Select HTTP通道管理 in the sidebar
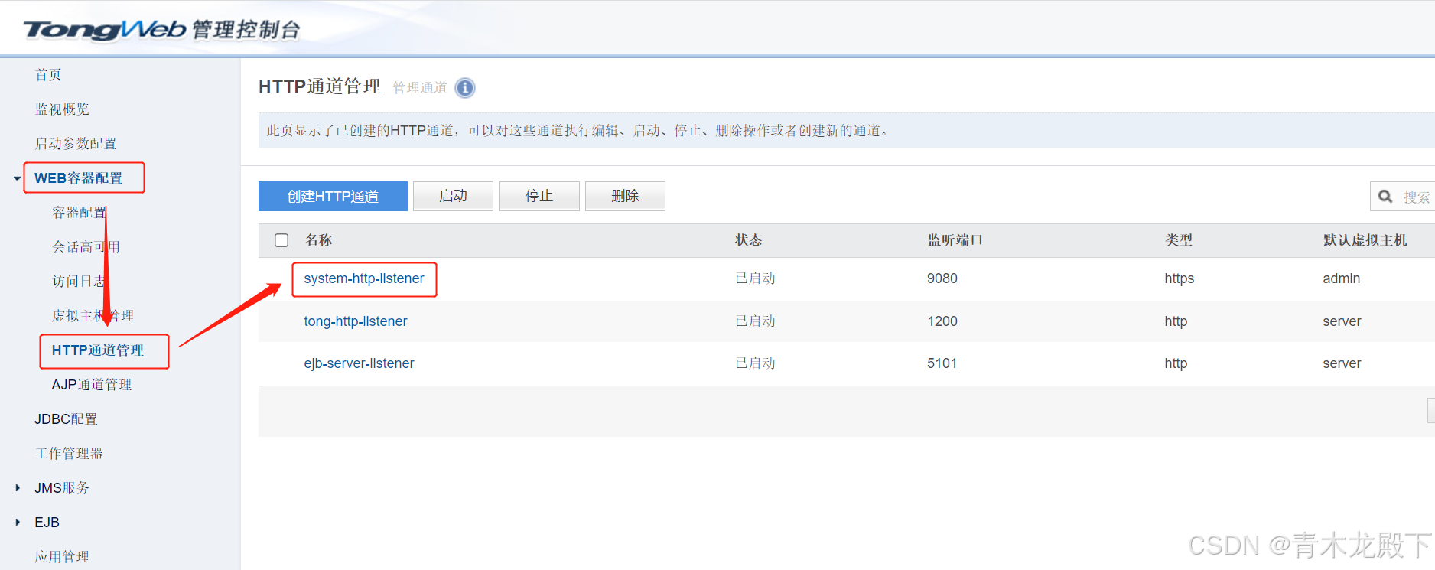The width and height of the screenshot is (1435, 570). pyautogui.click(x=98, y=350)
